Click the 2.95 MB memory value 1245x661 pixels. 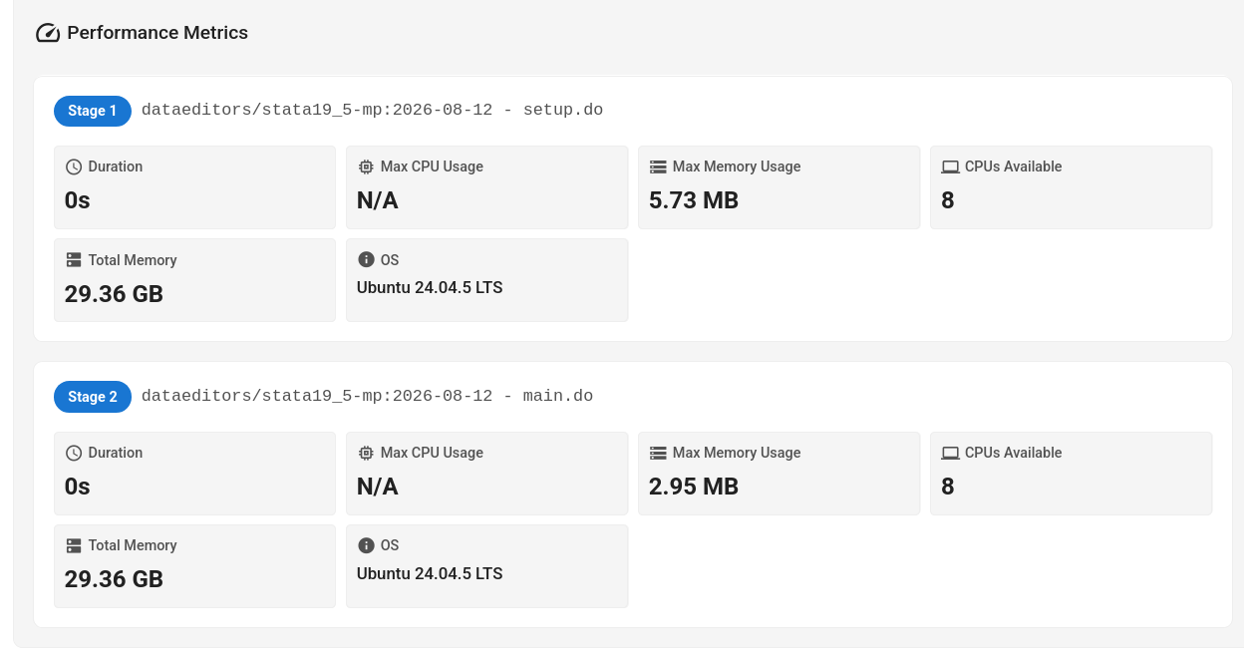(694, 487)
